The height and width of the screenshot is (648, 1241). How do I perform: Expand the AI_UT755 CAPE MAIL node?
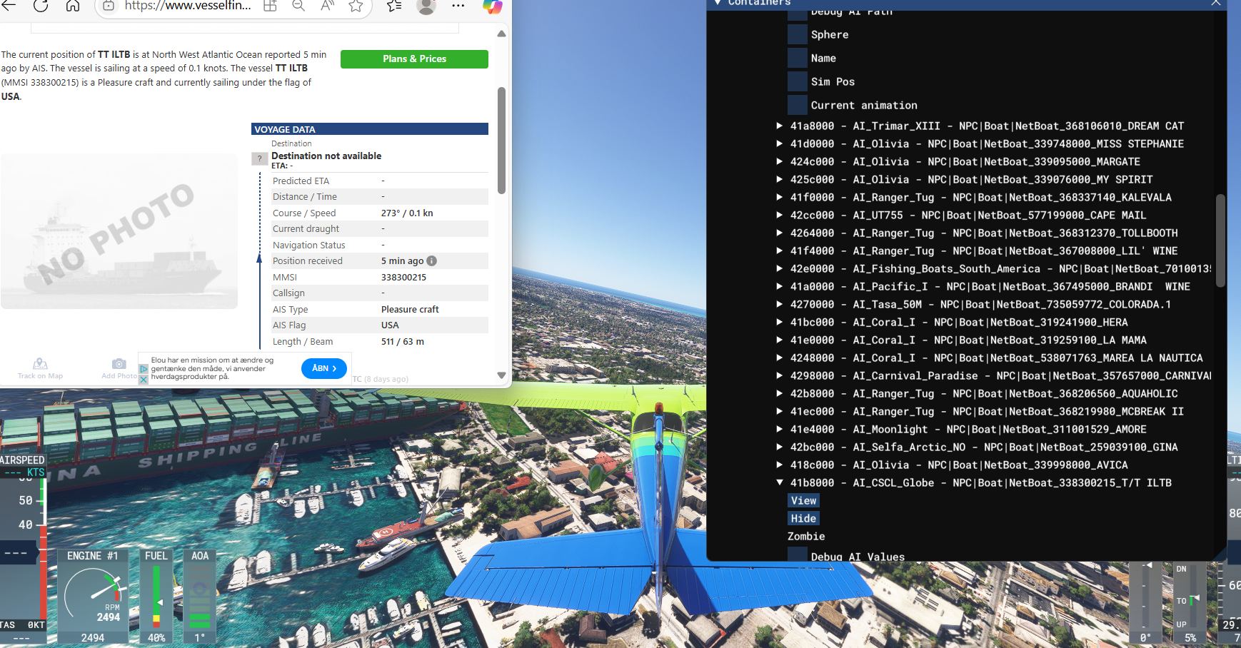[x=780, y=215]
